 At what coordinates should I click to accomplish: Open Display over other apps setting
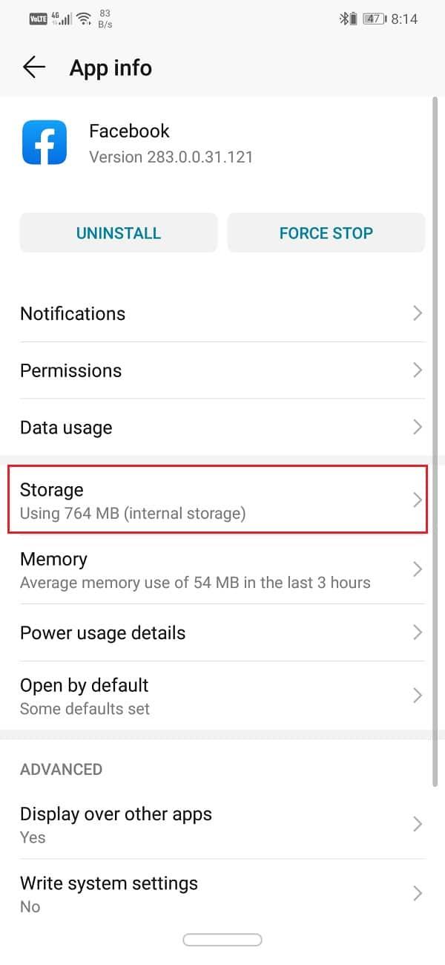point(221,824)
